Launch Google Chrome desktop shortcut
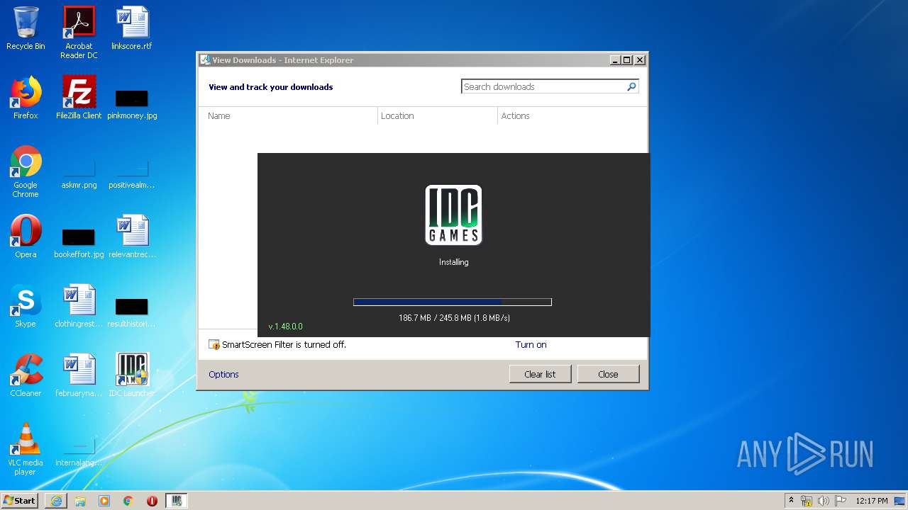This screenshot has height=510, width=908. coord(26,171)
